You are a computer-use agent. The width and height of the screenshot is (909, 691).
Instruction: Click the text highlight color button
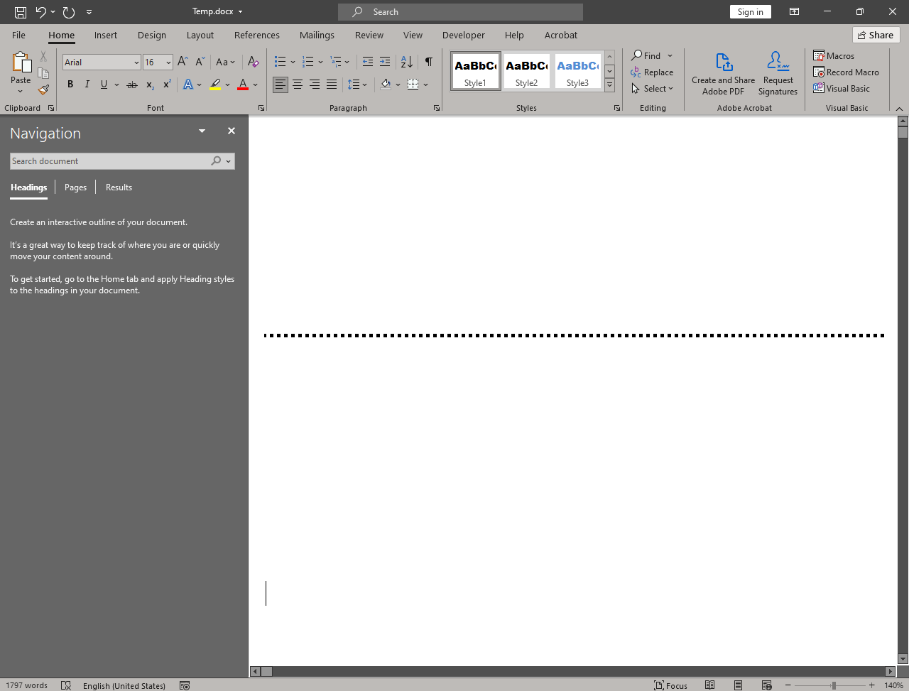[x=215, y=85]
